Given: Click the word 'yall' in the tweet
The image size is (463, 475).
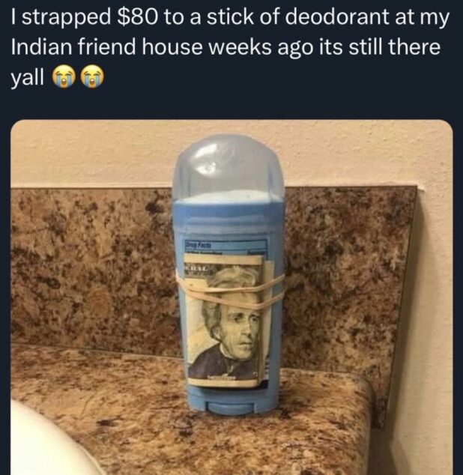Looking at the screenshot, I should [28, 78].
